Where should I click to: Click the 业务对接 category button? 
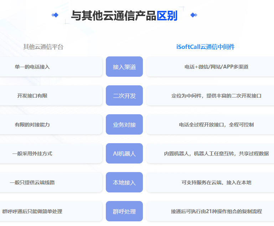click(x=124, y=125)
